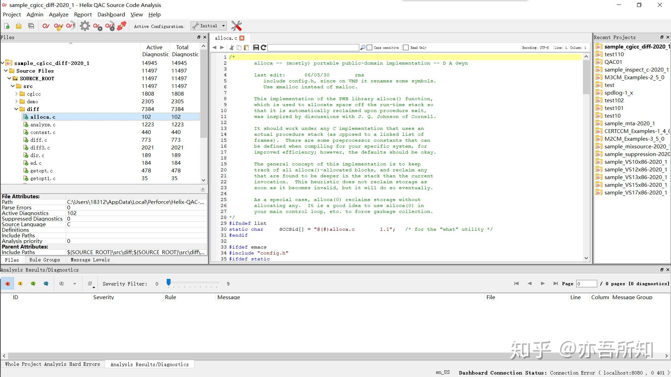Click the diagnostics page number field
The image size is (671, 377).
click(x=586, y=284)
